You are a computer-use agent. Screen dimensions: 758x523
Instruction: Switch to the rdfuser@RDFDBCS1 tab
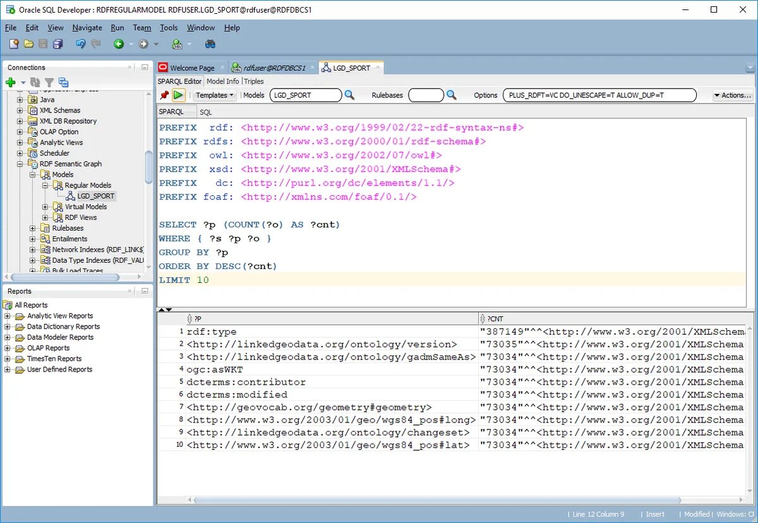click(274, 68)
